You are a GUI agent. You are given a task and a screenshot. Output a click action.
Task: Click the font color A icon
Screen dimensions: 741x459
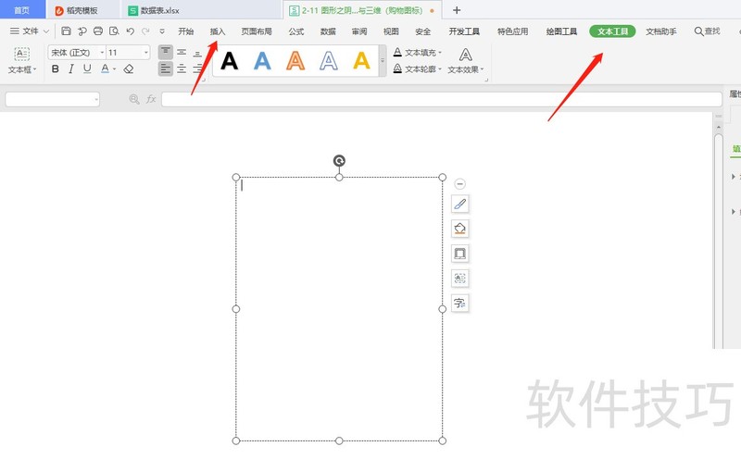pyautogui.click(x=105, y=69)
